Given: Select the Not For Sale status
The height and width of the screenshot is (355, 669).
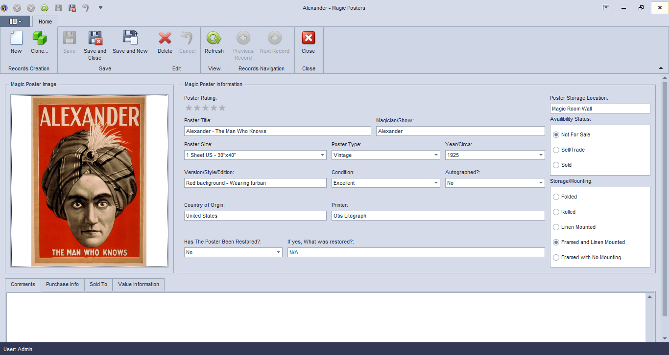Looking at the screenshot, I should click(572, 134).
